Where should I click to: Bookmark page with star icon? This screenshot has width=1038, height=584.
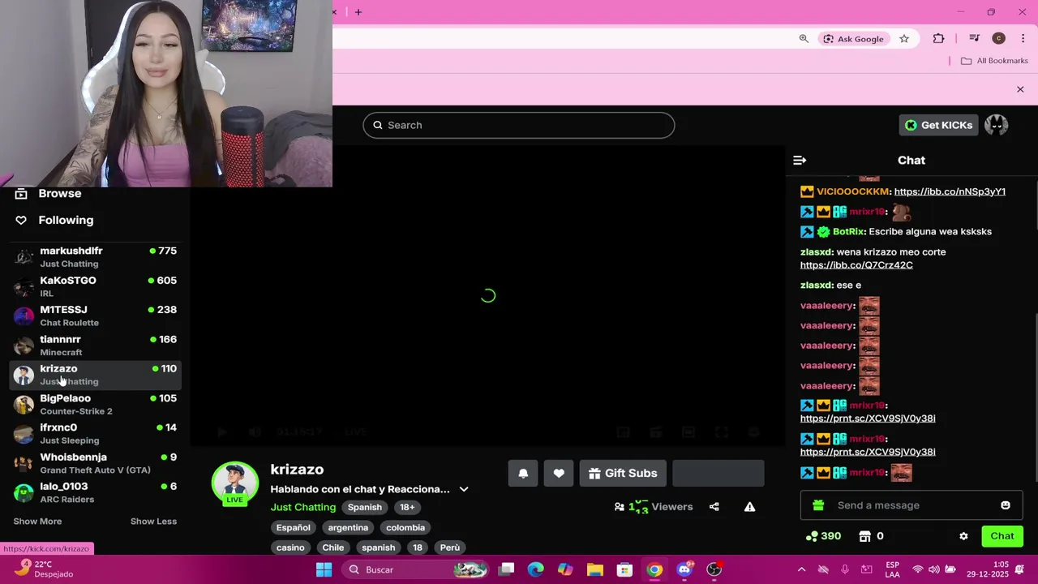point(904,39)
